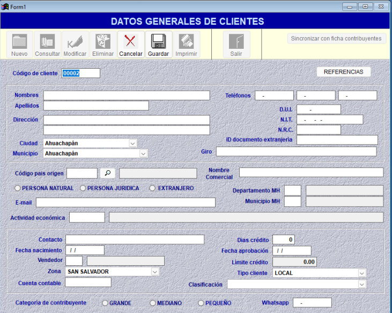Click the Cancelar red X icon

point(130,41)
